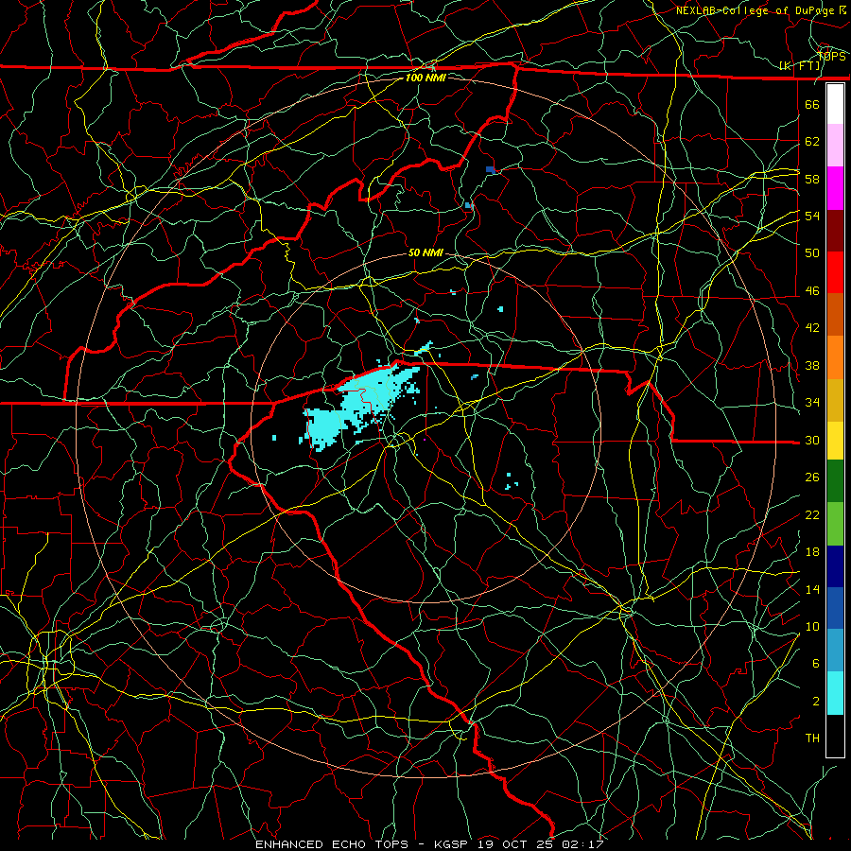This screenshot has width=851, height=851.
Task: Pick the dark orange 42 kft legend swatch
Action: [x=835, y=315]
